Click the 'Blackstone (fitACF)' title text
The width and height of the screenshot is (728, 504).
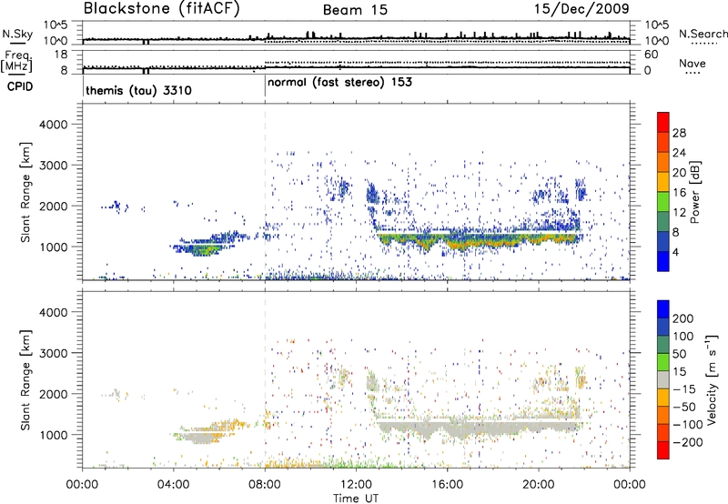click(162, 9)
